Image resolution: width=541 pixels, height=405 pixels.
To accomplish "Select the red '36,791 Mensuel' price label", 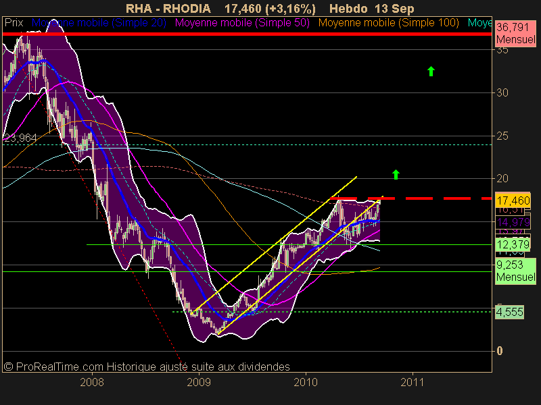I will (x=515, y=33).
